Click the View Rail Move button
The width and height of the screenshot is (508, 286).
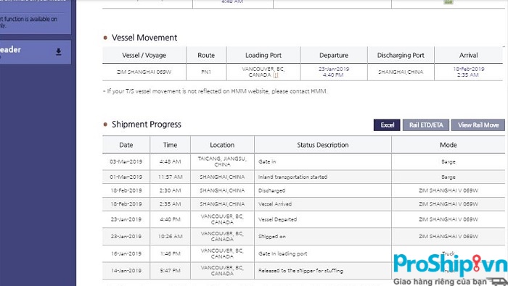[x=478, y=125]
